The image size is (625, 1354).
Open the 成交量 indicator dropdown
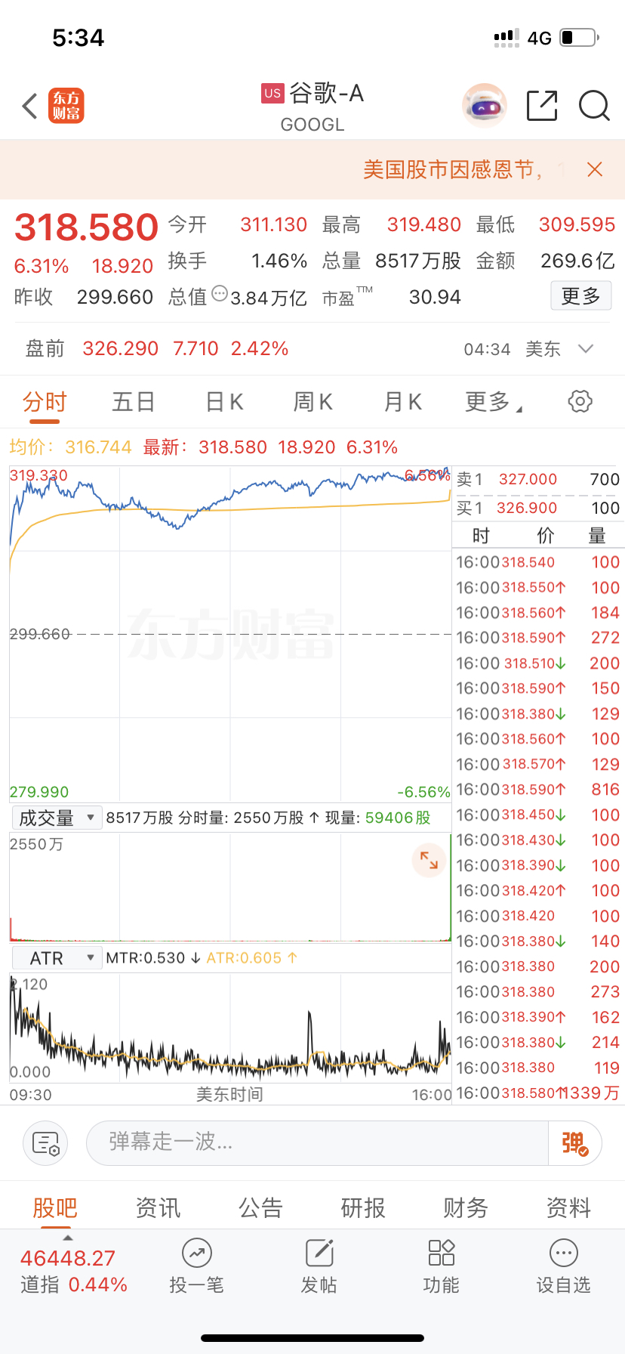coord(57,818)
